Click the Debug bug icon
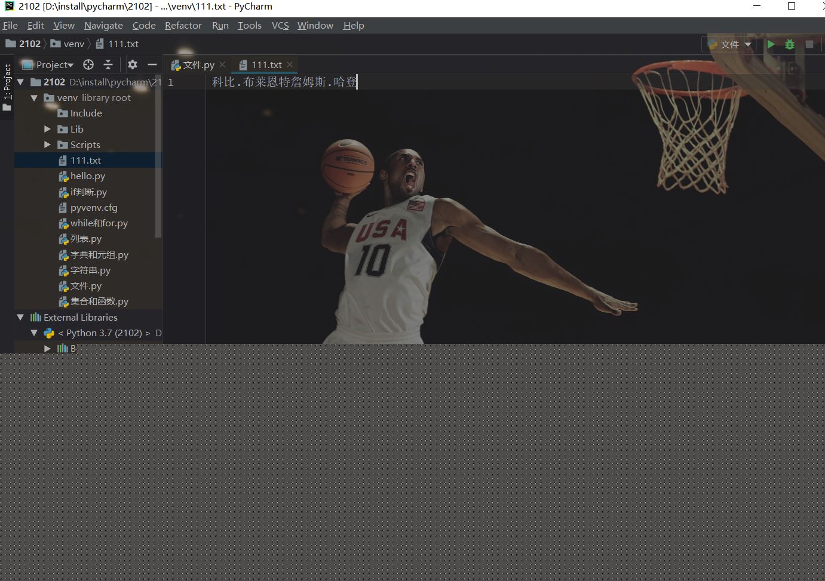 click(790, 44)
